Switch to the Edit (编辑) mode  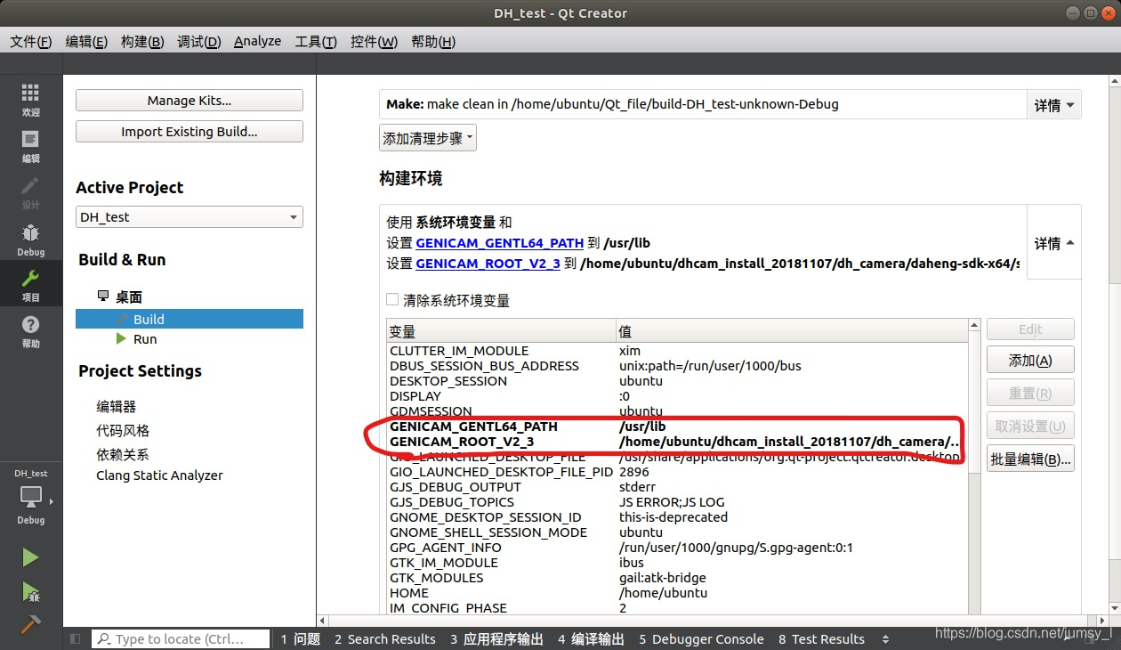point(30,146)
